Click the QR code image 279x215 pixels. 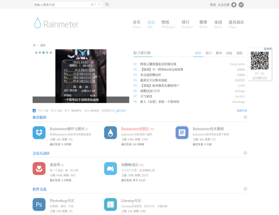(x=260, y=61)
